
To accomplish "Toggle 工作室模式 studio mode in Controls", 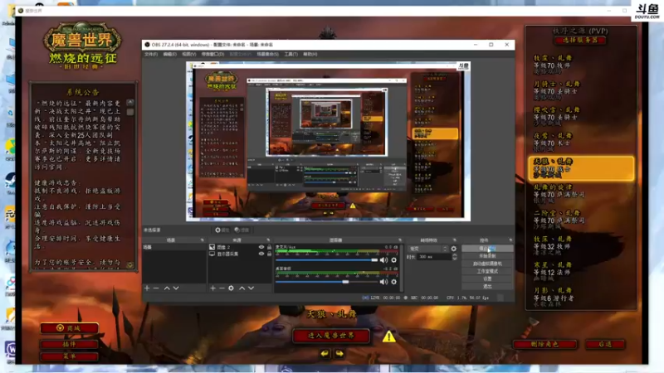I will [487, 271].
